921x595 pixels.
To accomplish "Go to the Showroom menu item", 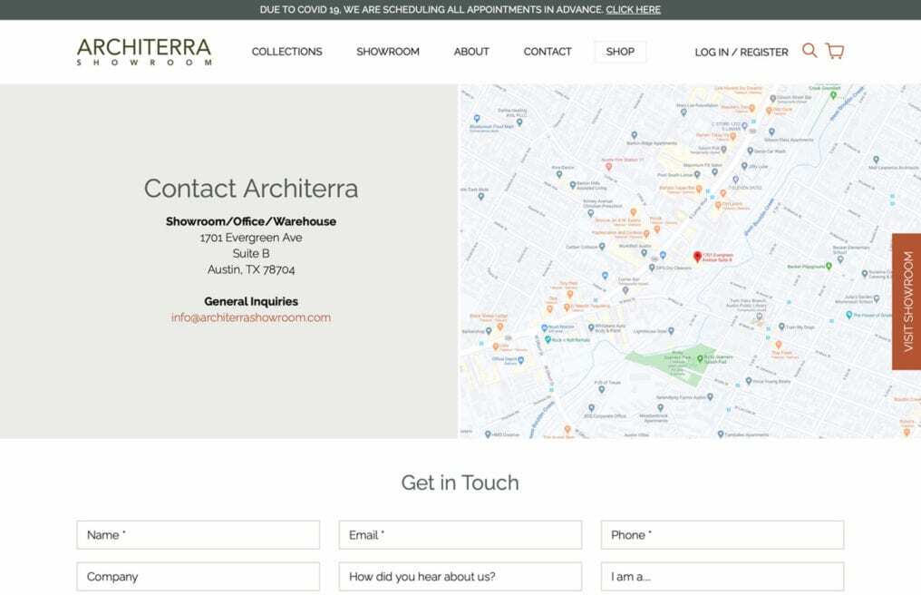I will 388,52.
